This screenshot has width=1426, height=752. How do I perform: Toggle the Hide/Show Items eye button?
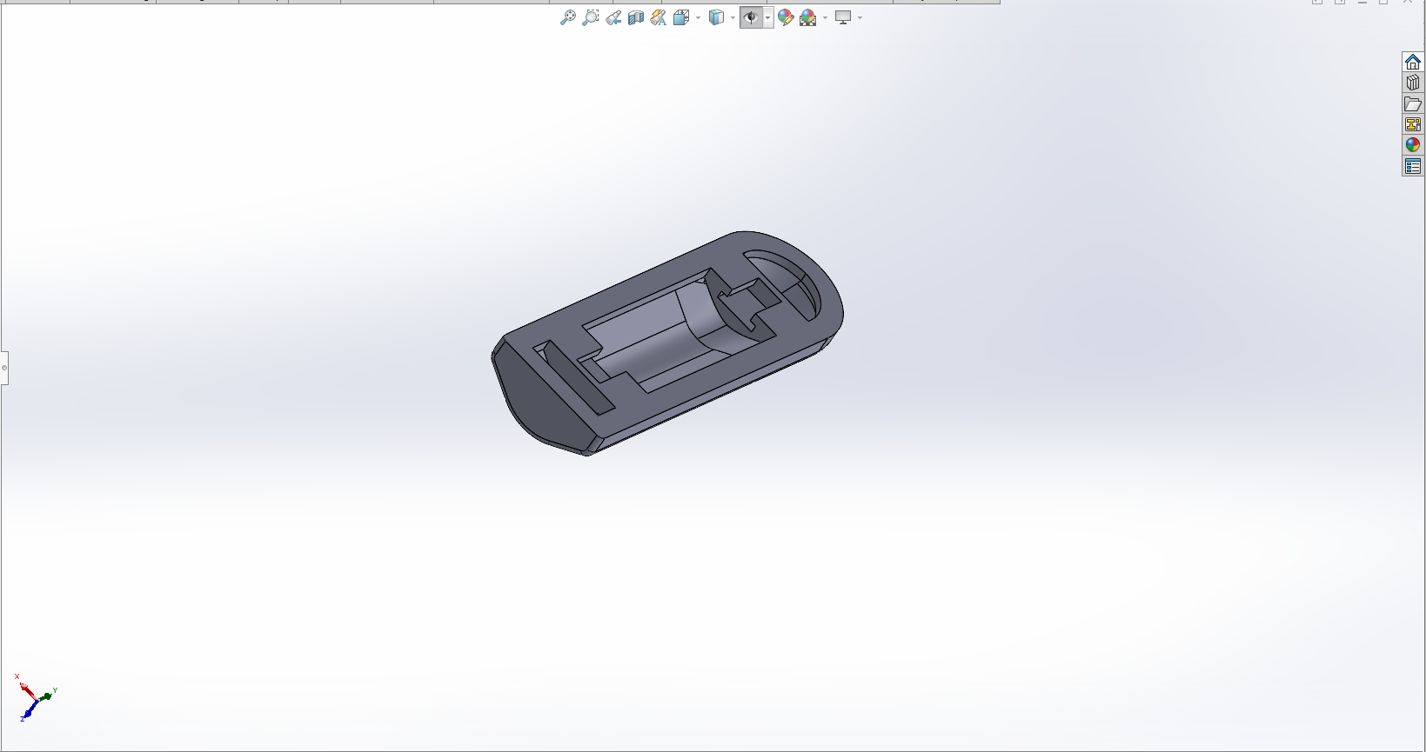click(751, 17)
